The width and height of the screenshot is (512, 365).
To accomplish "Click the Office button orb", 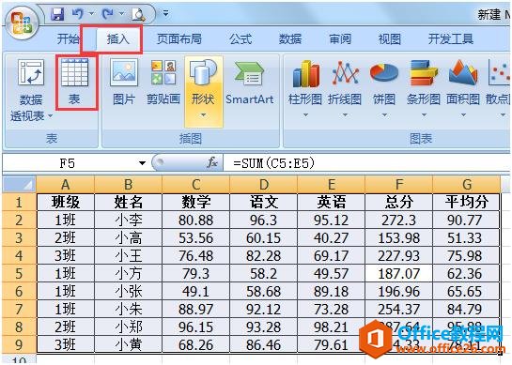I will click(x=23, y=23).
